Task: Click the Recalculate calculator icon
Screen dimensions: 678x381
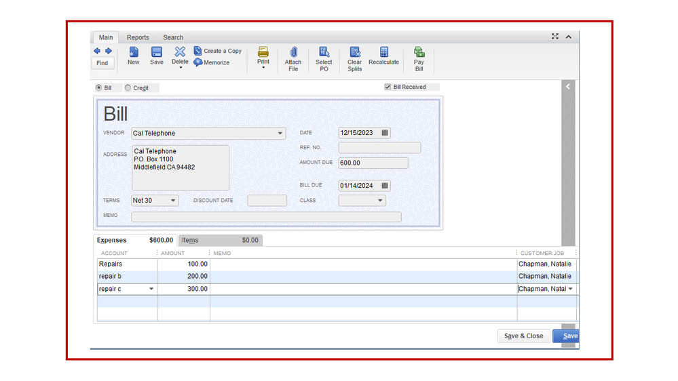Action: click(384, 52)
